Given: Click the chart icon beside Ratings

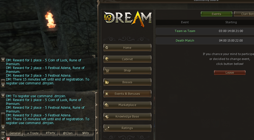Looking at the screenshot, I should pos(107,128).
